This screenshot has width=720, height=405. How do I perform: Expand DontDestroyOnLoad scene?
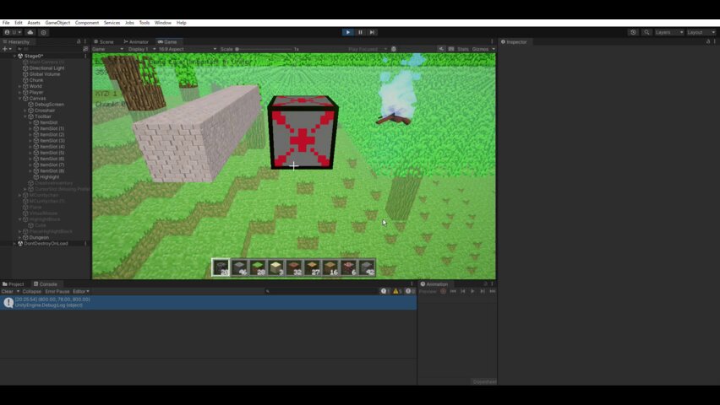point(14,244)
